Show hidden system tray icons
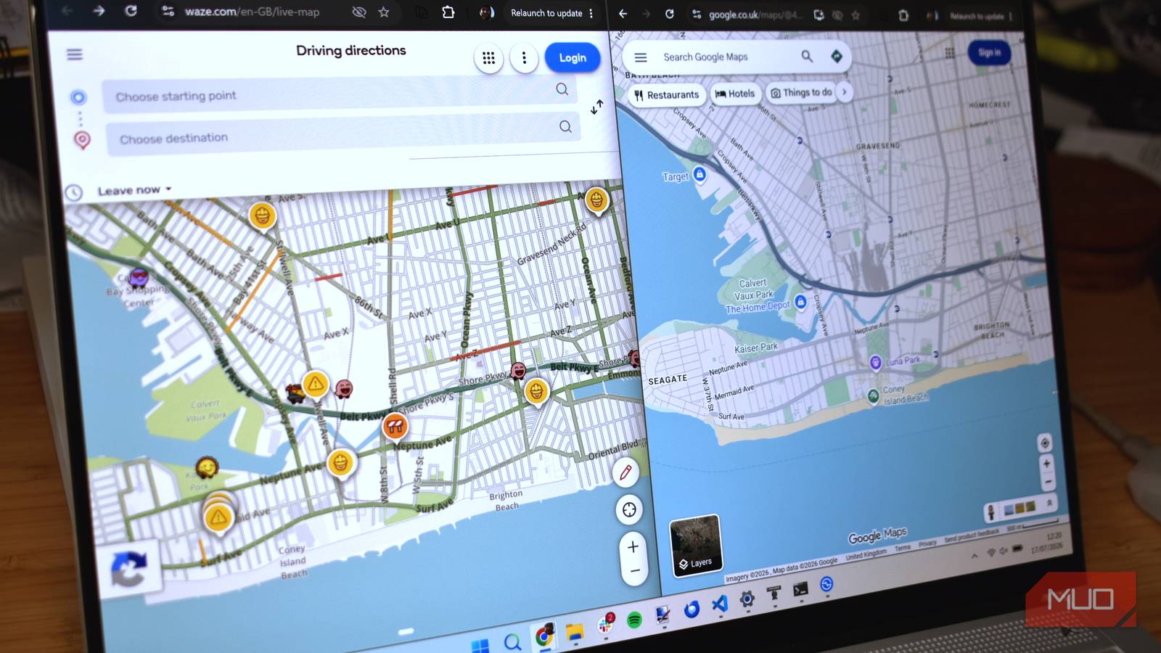The width and height of the screenshot is (1161, 653). pos(974,557)
